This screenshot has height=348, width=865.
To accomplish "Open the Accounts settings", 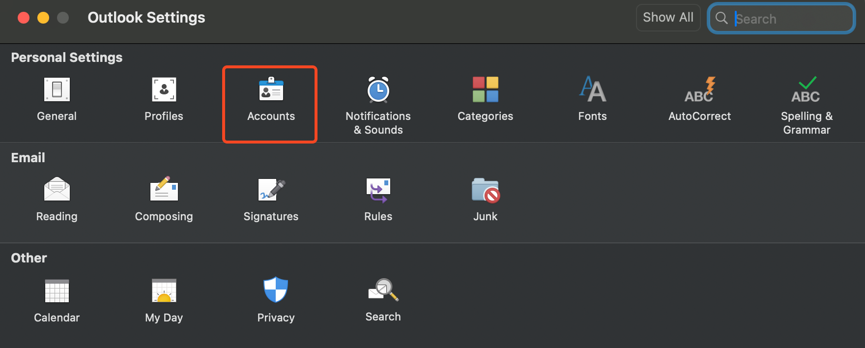I will [x=271, y=99].
